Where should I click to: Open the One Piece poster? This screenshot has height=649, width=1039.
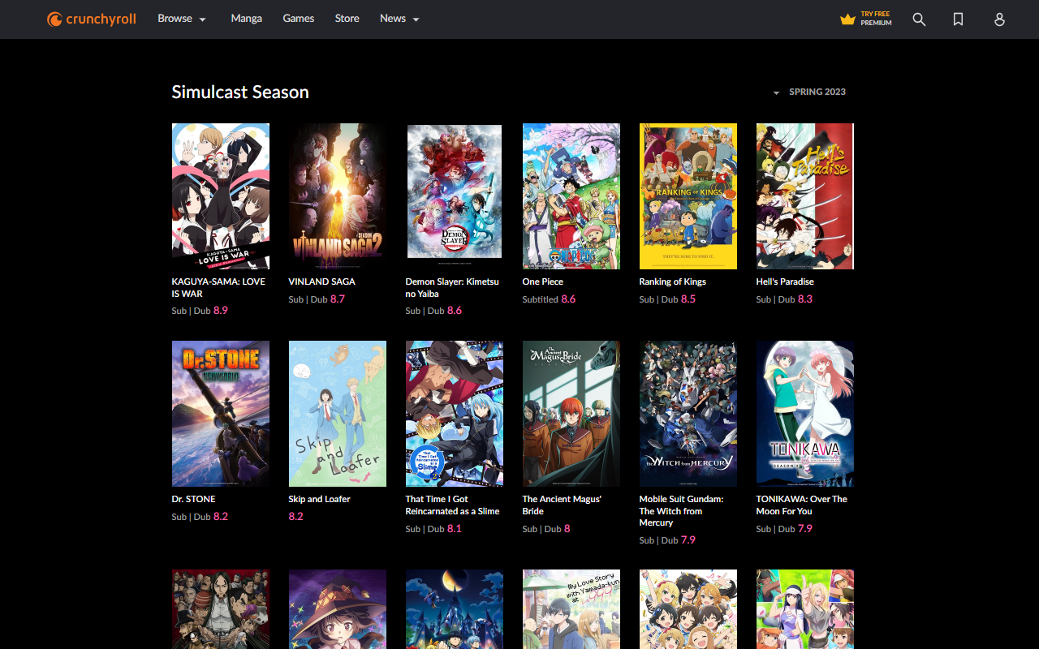[x=571, y=196]
